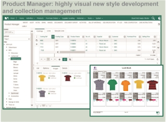The height and width of the screenshot is (122, 166).
Task: Click the left tree panel vertical scrollbar
Action: pos(32,66)
